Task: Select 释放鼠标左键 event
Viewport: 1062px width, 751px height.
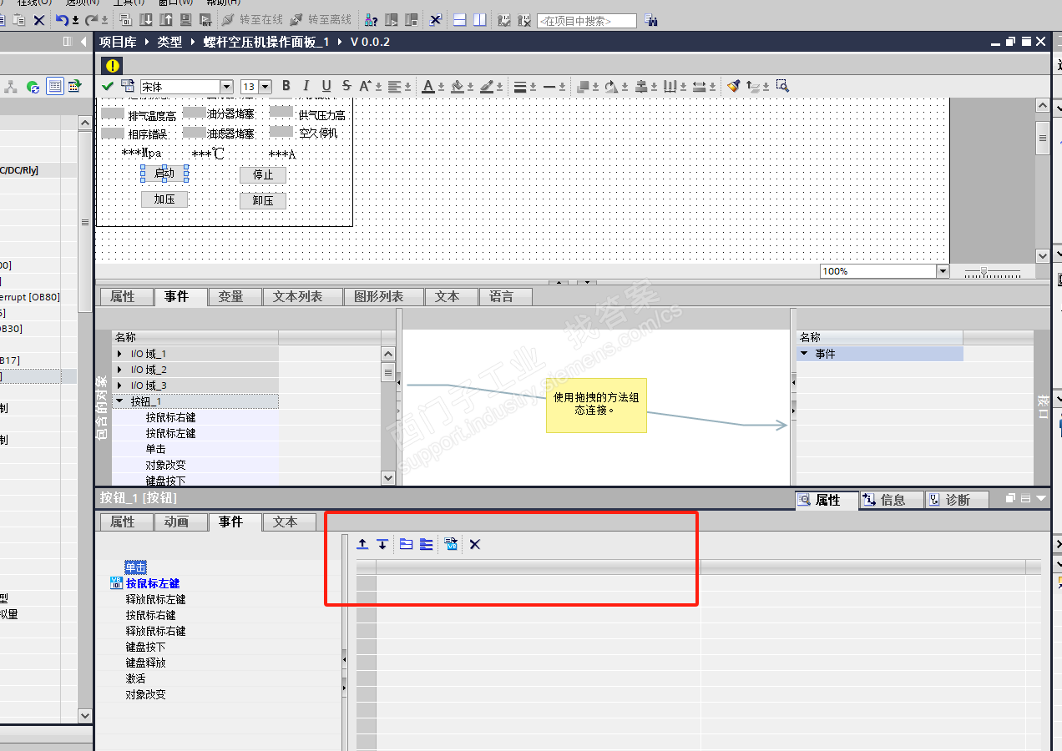Action: (156, 599)
